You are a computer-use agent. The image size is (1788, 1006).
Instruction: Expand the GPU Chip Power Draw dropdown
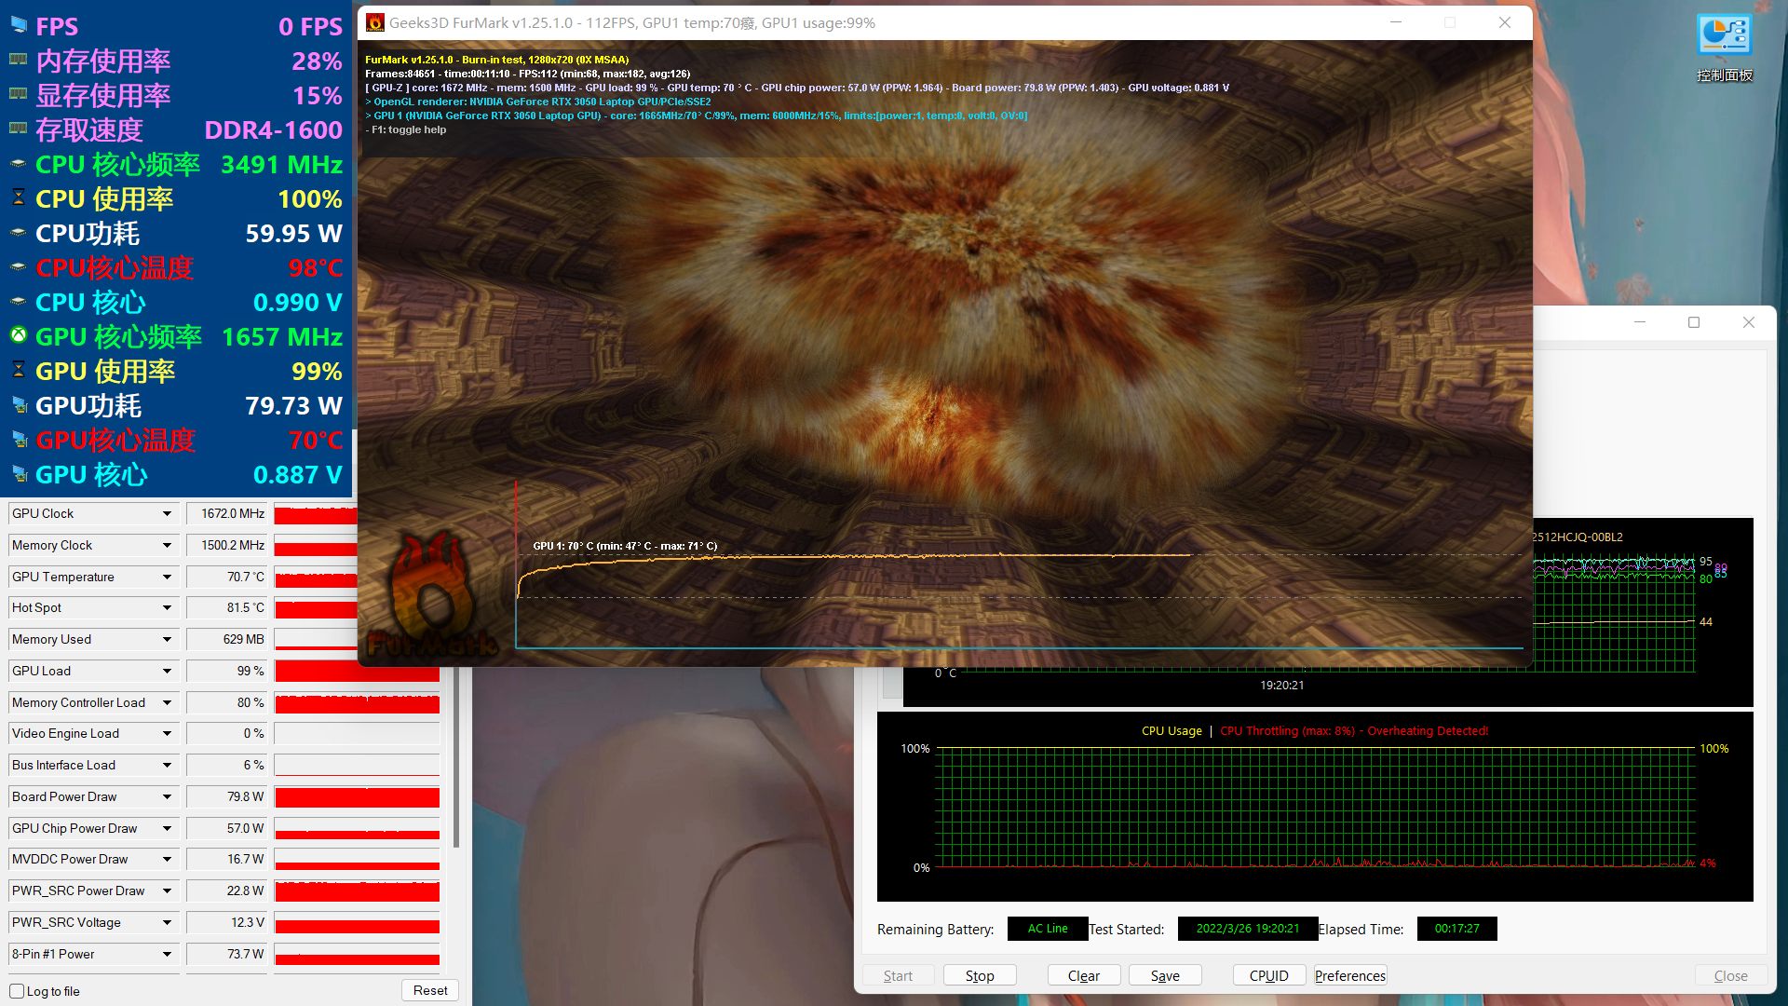(167, 828)
